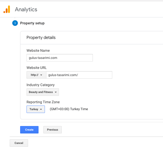Click the Website URL label

tap(36, 68)
